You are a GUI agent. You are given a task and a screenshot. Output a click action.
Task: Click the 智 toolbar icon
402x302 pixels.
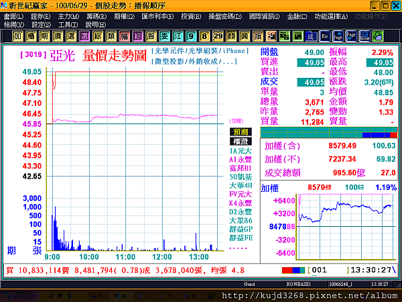click(151, 36)
